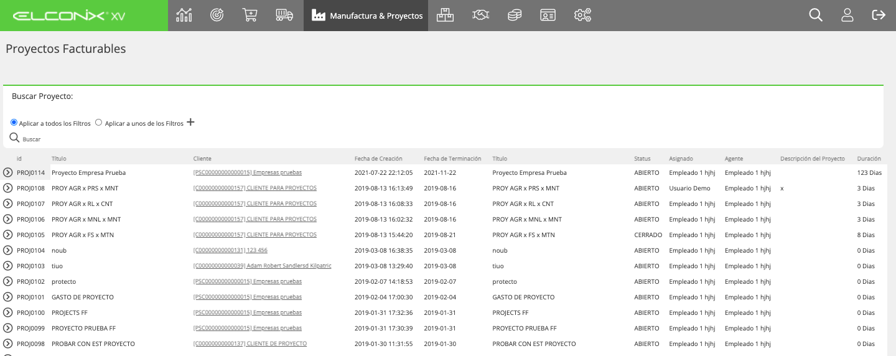Open client link 123 456
The width and height of the screenshot is (896, 356).
[x=230, y=250]
